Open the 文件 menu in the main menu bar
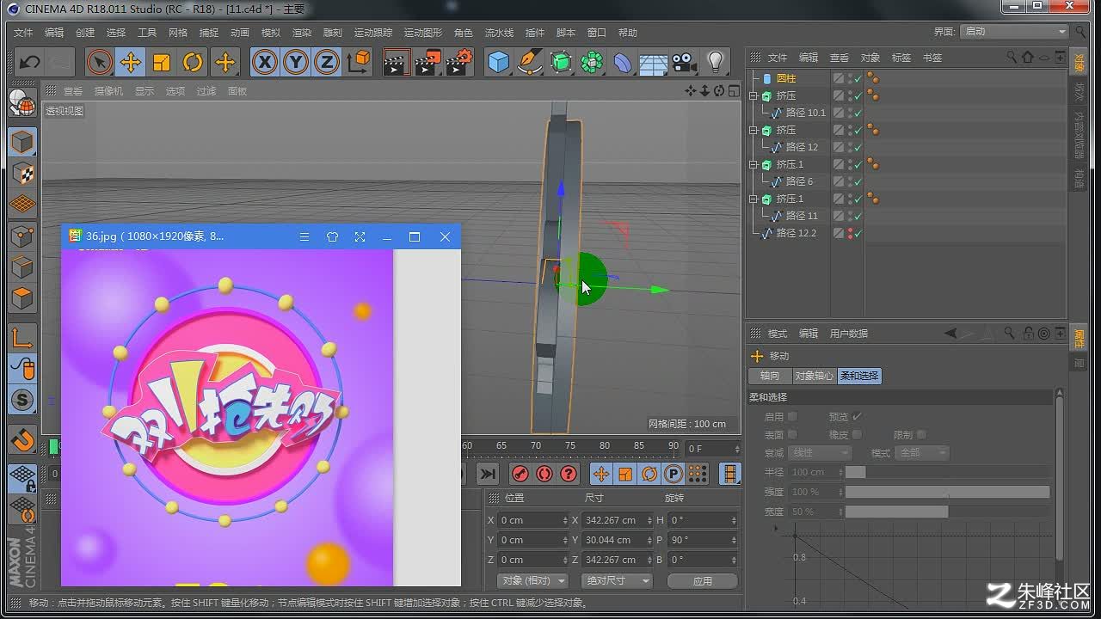This screenshot has height=619, width=1101. pos(23,33)
